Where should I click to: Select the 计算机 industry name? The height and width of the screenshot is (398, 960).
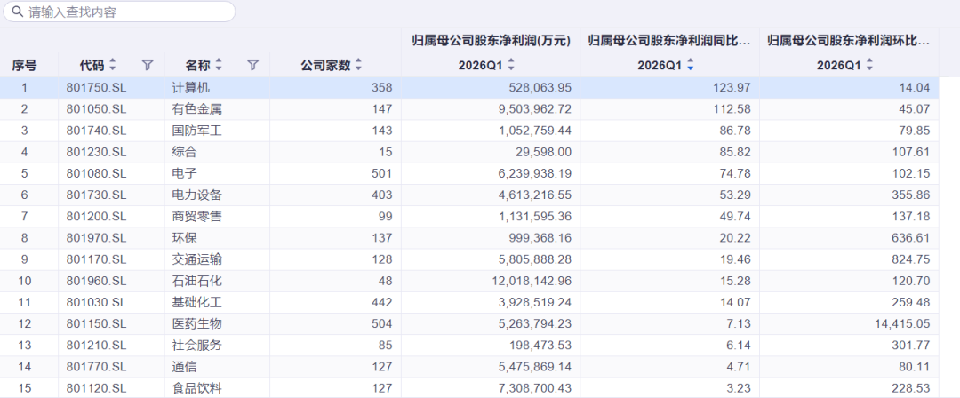point(190,88)
